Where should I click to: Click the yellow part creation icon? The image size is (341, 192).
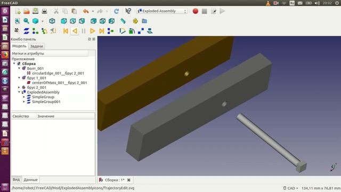click(x=135, y=21)
